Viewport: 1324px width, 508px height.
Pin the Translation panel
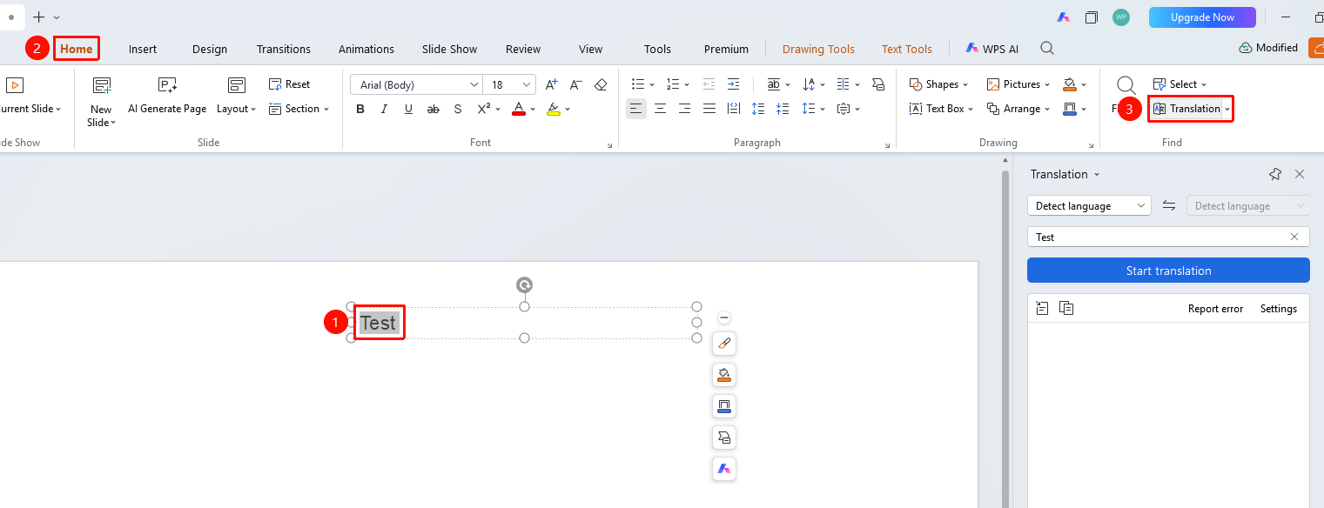1275,174
